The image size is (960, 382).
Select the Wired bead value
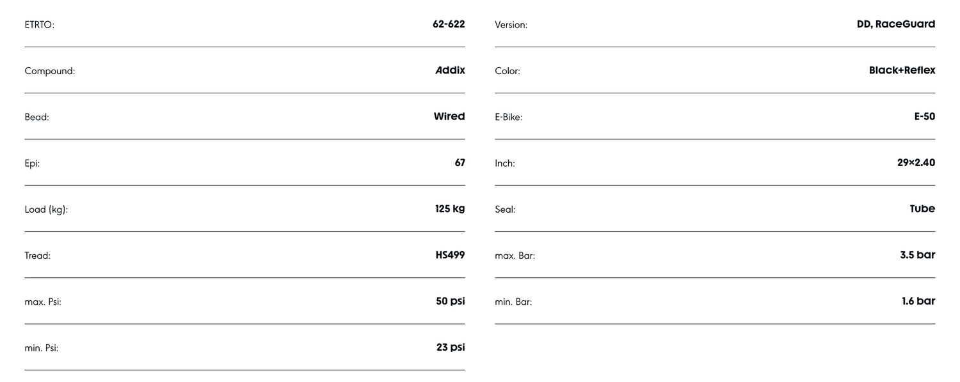pos(449,116)
